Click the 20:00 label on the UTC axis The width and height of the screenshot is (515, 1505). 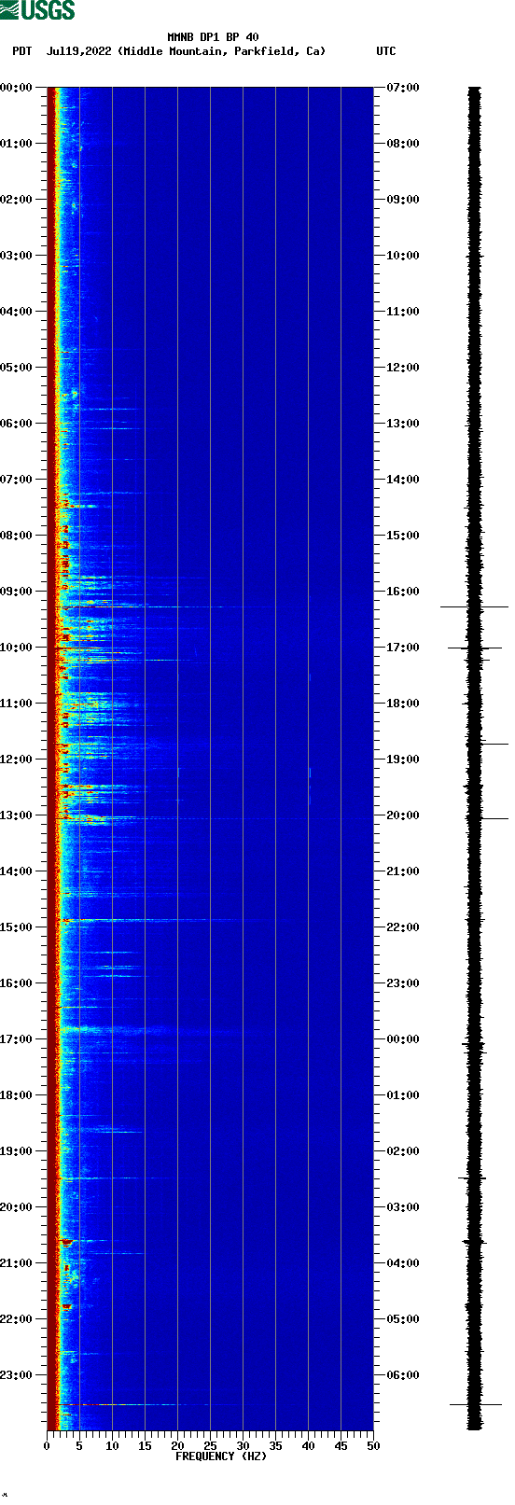403,815
